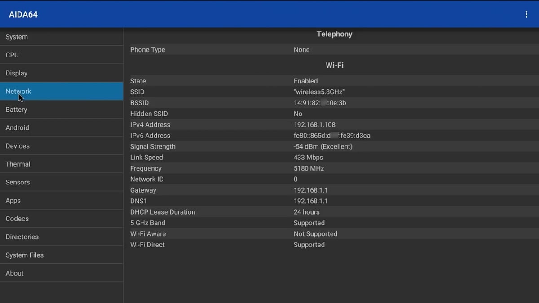
Task: Select the Wi-Fi Direct Supported value
Action: 309,245
